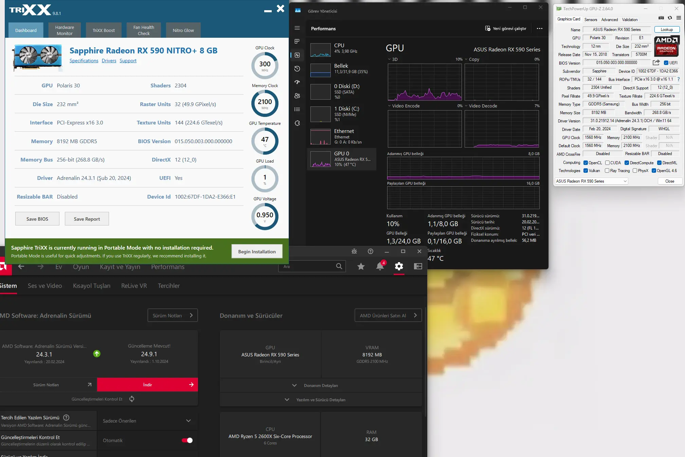Switch off automatic update check toggle

pos(187,440)
